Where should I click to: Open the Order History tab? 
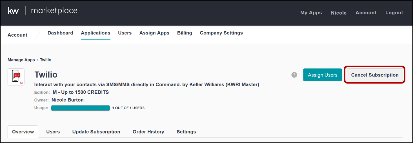(x=148, y=132)
